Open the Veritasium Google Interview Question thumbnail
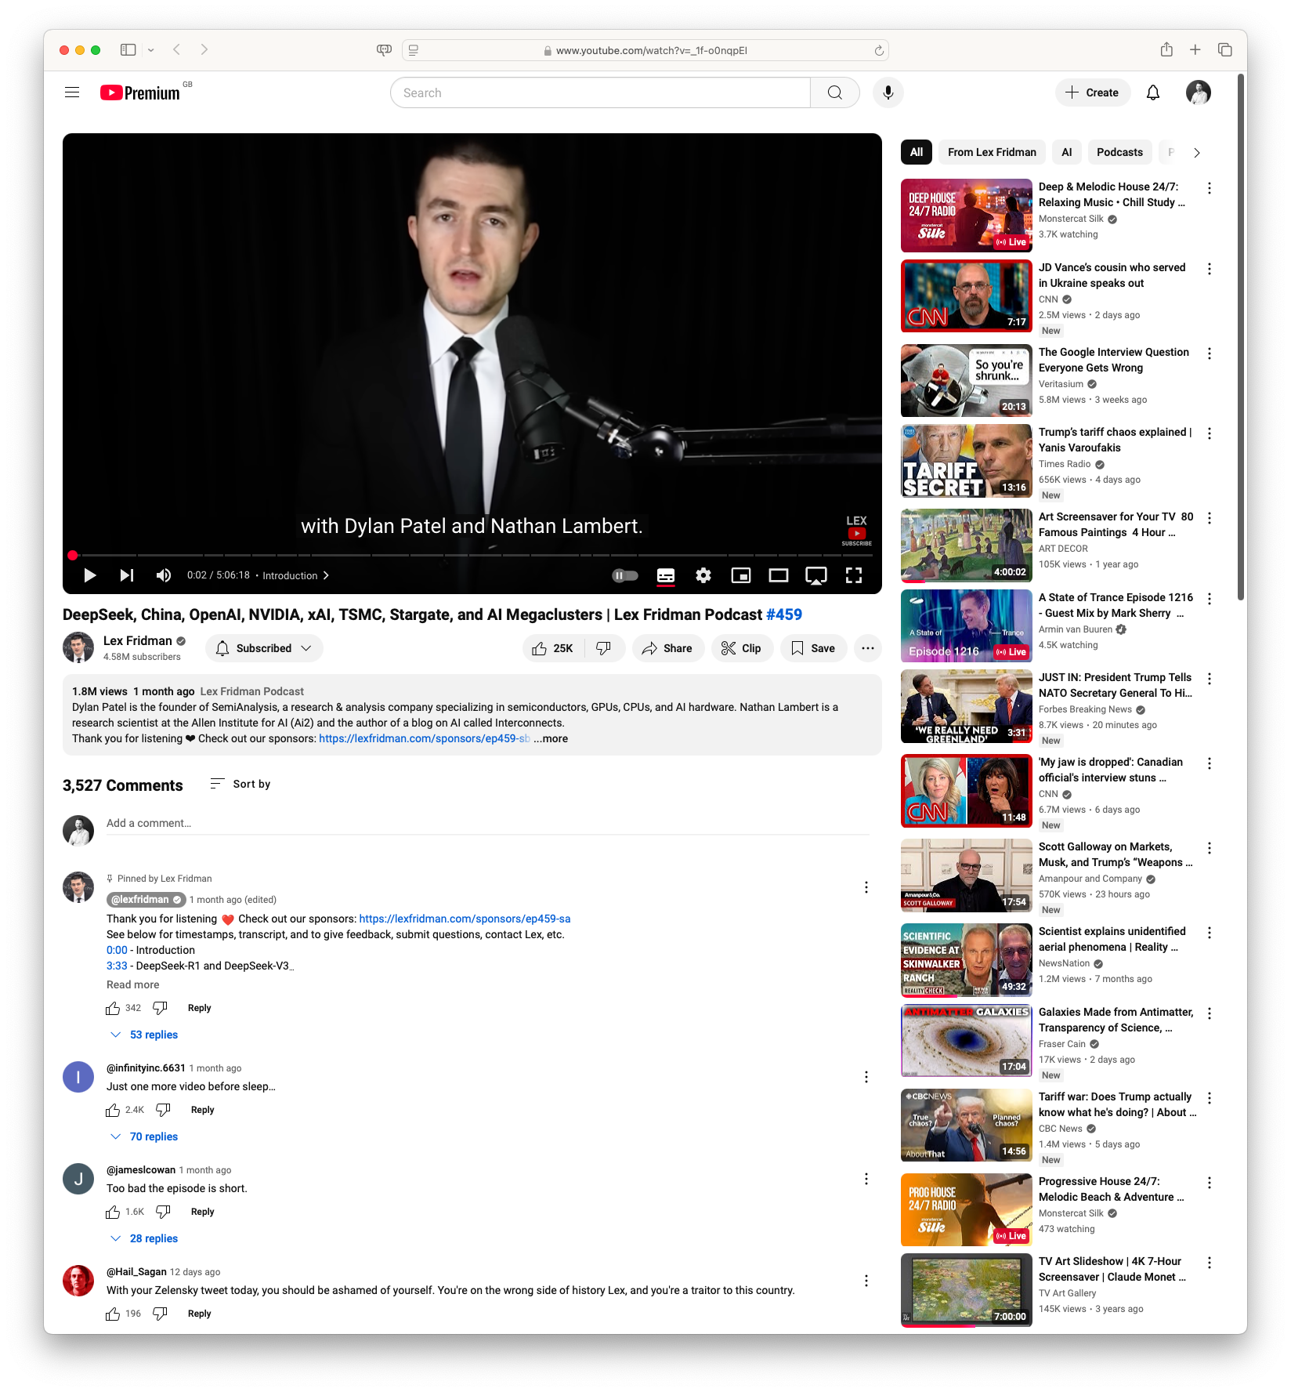 965,381
